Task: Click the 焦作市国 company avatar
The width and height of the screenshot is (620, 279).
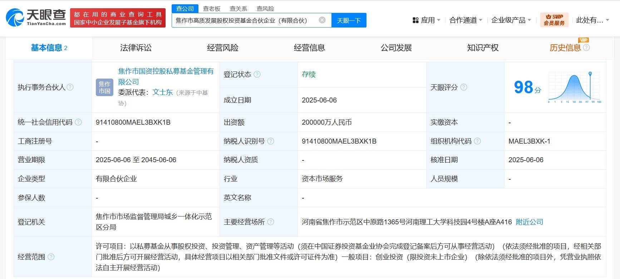Action: click(104, 87)
